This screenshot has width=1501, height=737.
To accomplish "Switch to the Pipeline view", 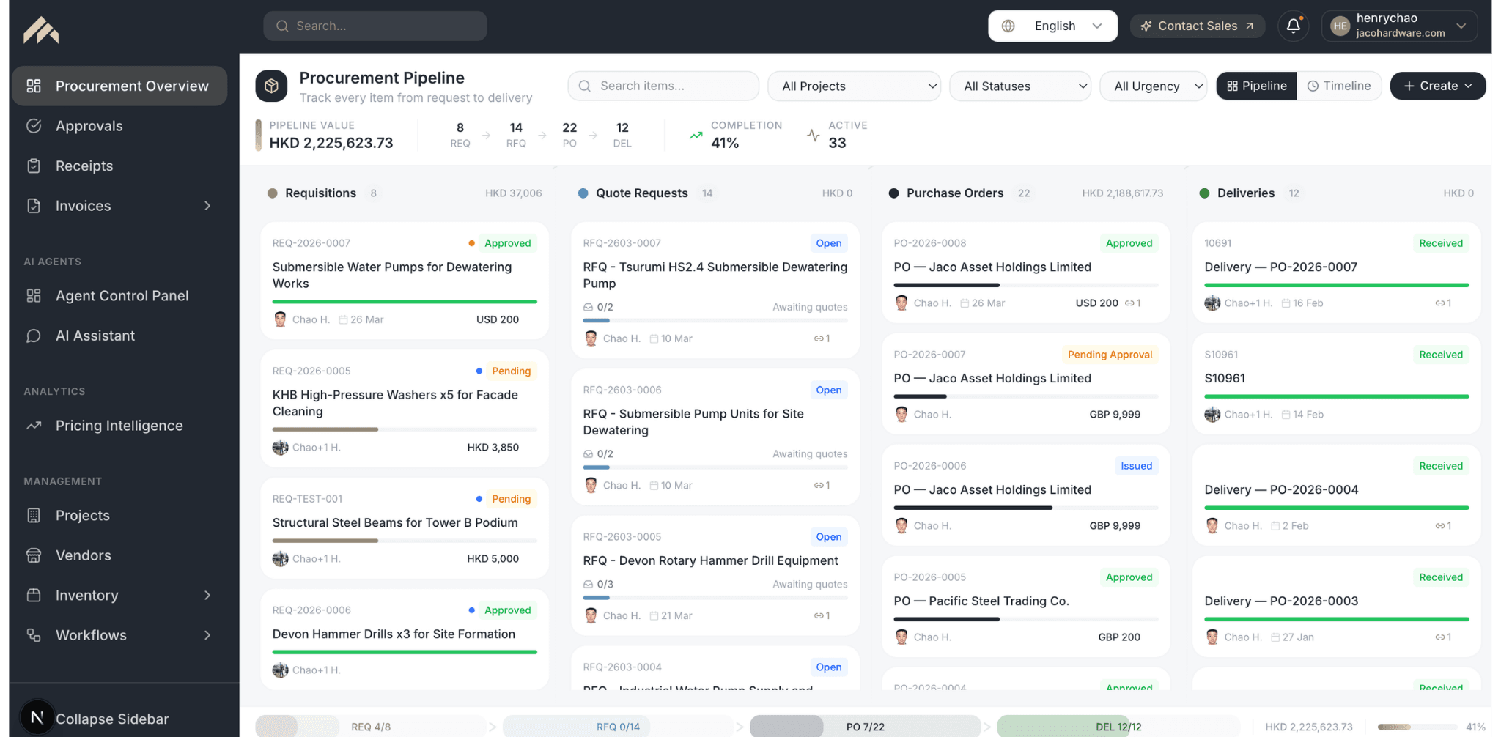I will click(1256, 86).
